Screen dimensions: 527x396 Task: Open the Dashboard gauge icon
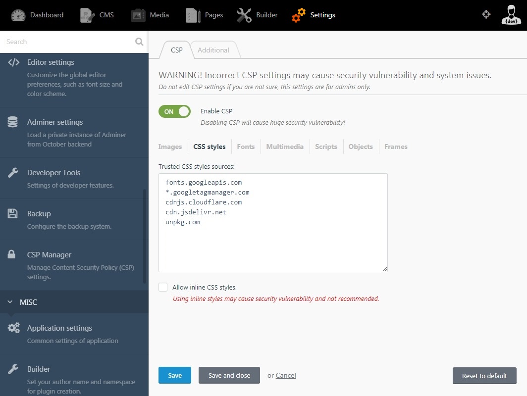click(18, 15)
